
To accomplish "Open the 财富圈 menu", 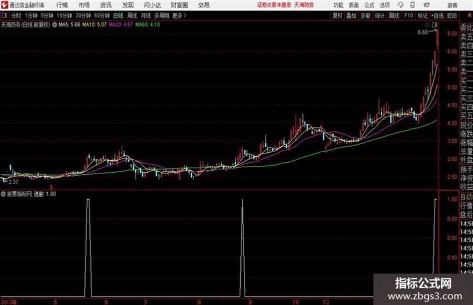I will [179, 5].
